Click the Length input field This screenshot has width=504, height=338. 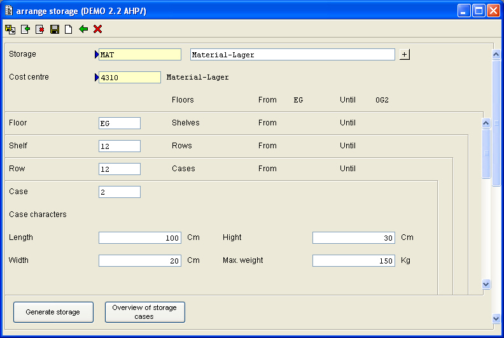[140, 237]
